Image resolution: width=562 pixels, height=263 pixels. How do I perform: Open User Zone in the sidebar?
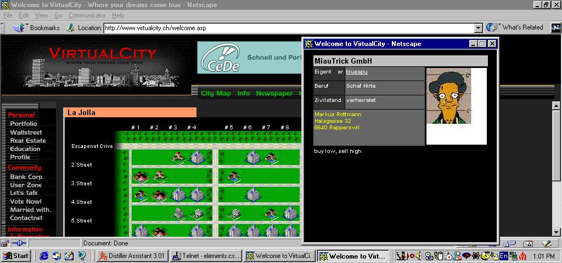click(x=26, y=185)
